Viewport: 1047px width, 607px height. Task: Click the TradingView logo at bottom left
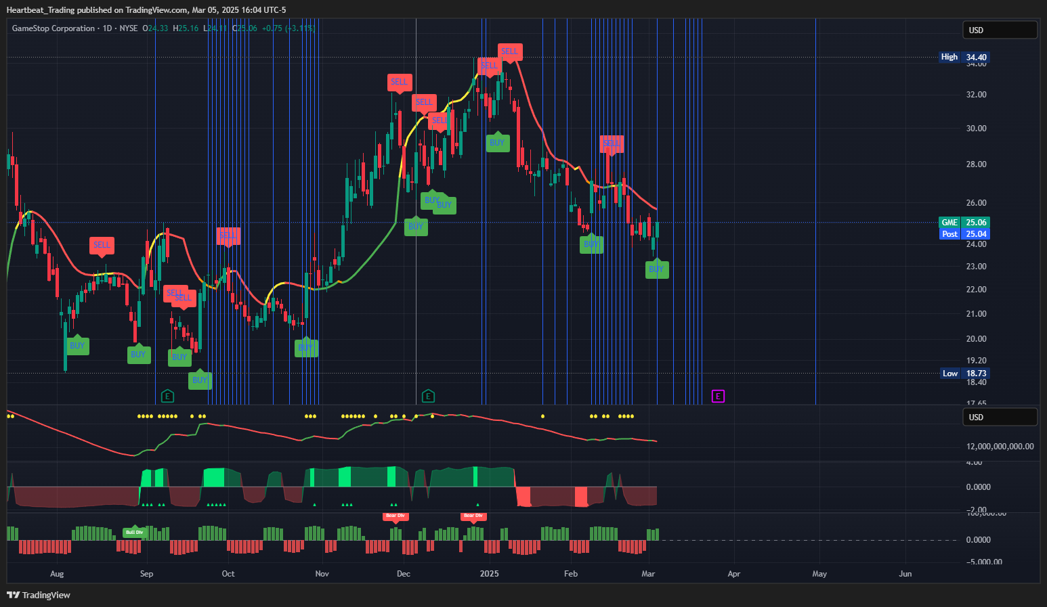[x=39, y=595]
